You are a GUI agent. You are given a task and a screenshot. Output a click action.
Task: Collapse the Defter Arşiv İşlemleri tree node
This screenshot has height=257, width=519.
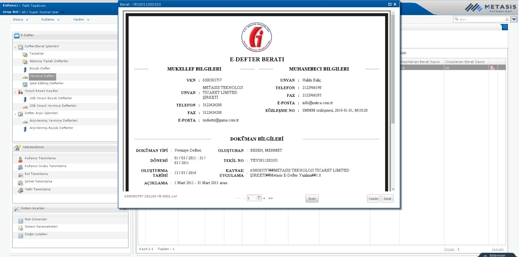pyautogui.click(x=15, y=114)
